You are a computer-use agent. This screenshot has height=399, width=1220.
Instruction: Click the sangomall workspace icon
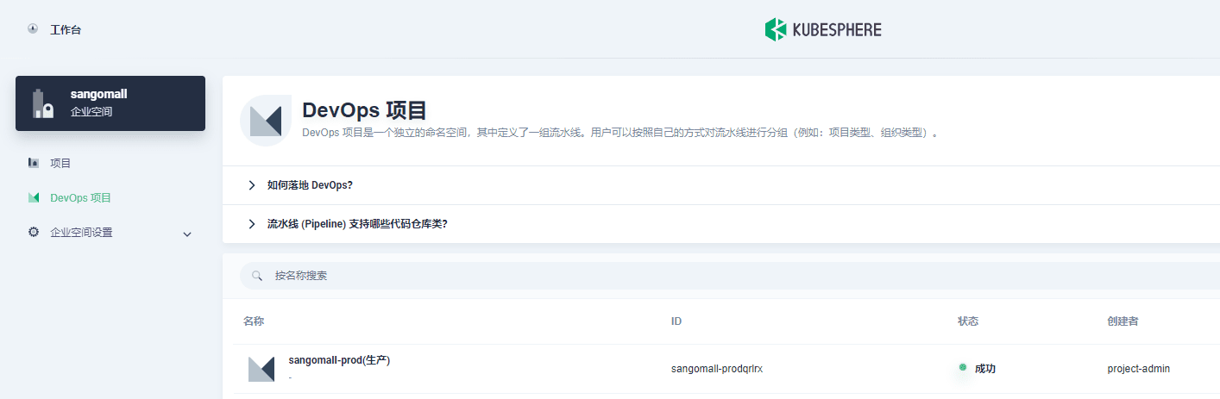[43, 103]
